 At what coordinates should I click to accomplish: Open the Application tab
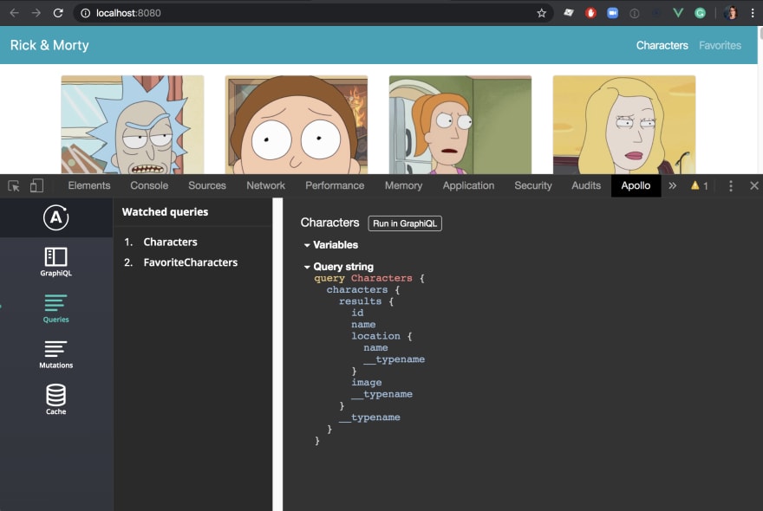[468, 185]
